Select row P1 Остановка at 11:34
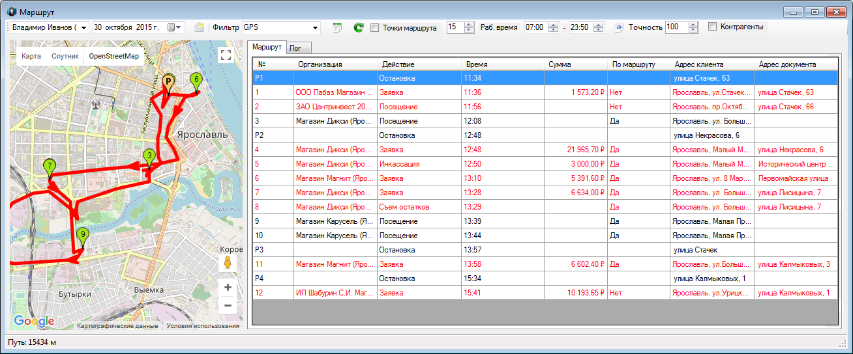Viewport: 853px width, 354px height. point(545,78)
